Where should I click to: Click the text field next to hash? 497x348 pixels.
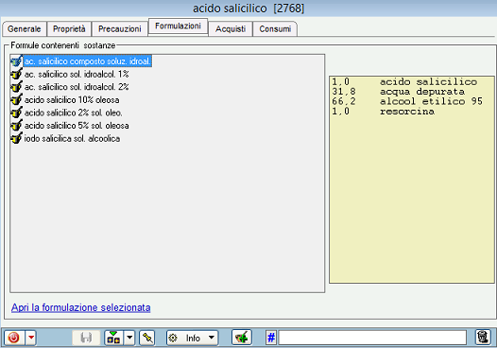coord(372,338)
